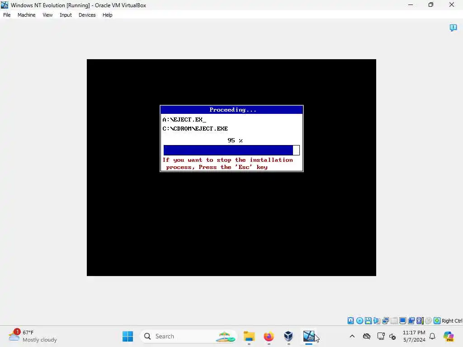Launch Firefox from the taskbar
Viewport: 463px width, 347px height.
coord(269,336)
